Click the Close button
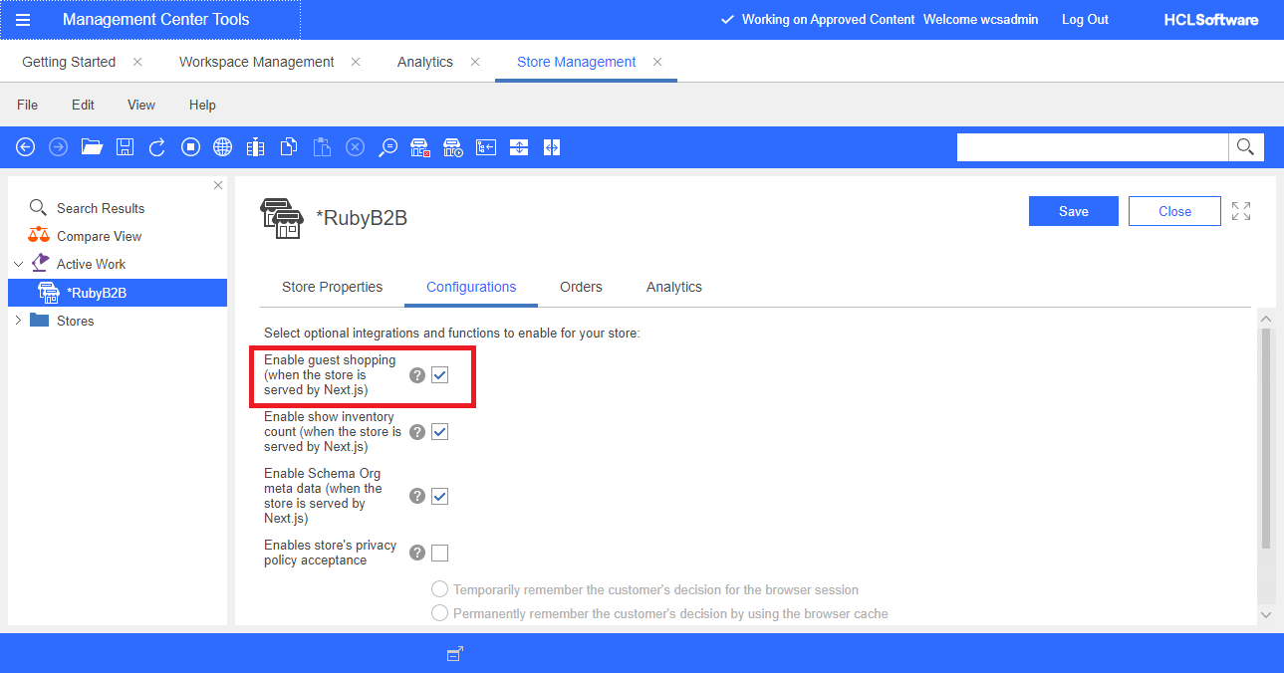 click(x=1175, y=211)
